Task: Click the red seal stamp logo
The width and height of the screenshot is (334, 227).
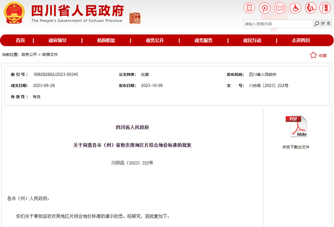Action: pos(135,18)
